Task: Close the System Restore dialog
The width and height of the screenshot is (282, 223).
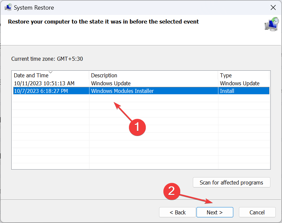Action: 273,8
